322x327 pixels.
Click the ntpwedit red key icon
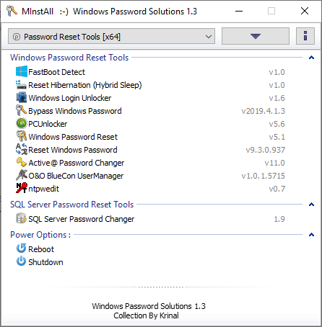[x=22, y=189]
